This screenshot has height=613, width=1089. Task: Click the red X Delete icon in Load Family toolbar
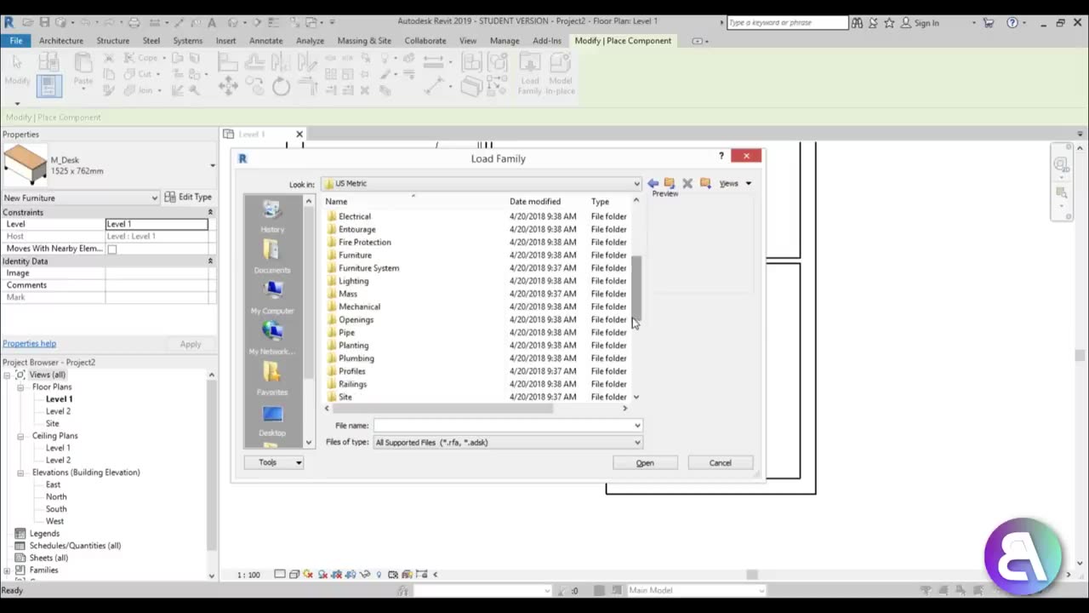[x=687, y=183]
